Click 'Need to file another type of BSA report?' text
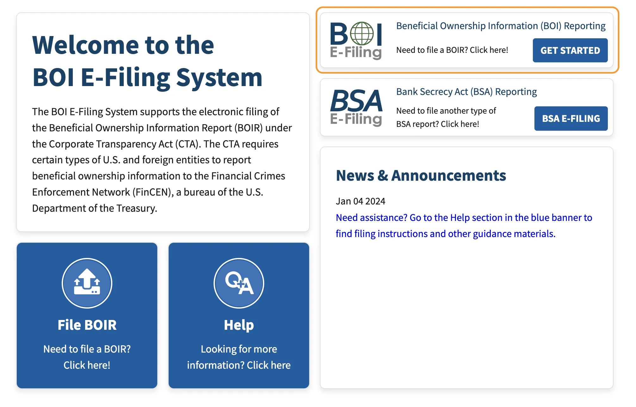 [x=446, y=117]
